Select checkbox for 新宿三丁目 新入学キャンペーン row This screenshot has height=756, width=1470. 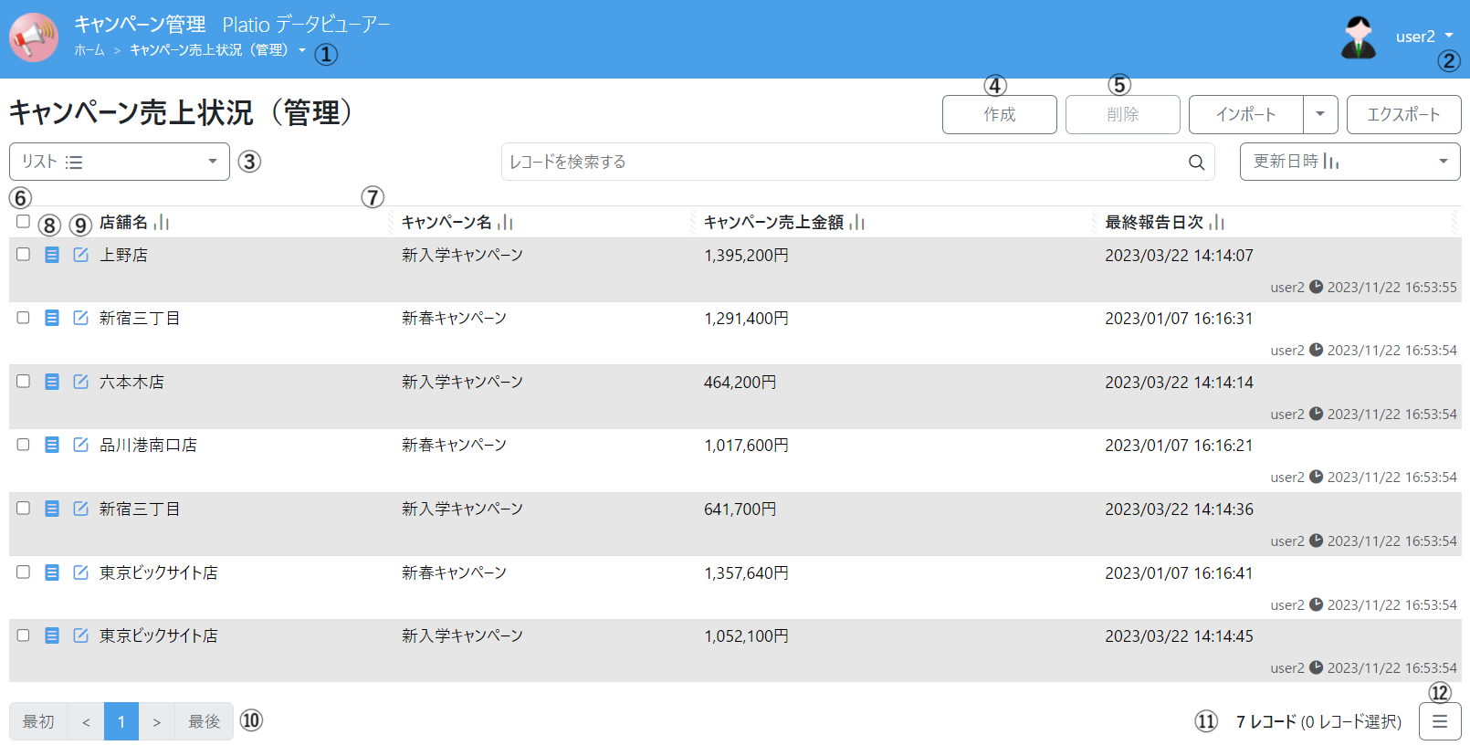click(x=23, y=509)
